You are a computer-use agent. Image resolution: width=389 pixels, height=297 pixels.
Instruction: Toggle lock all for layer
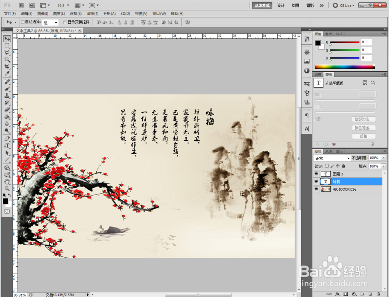pos(343,166)
